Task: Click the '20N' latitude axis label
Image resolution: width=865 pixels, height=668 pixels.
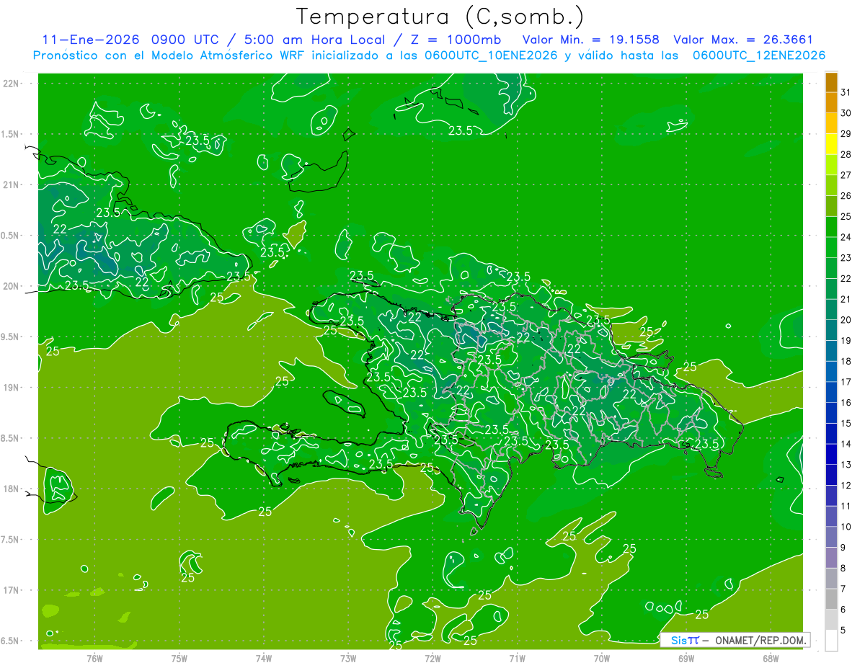Action: [10, 286]
